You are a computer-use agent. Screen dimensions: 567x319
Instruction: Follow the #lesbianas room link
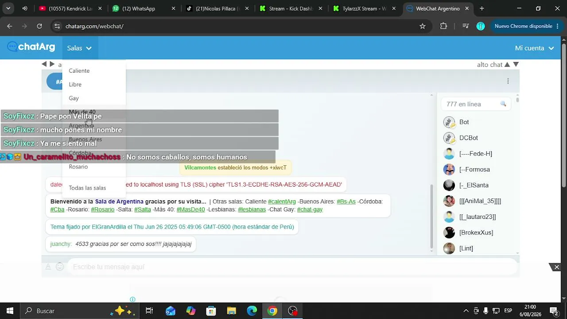[x=252, y=210]
